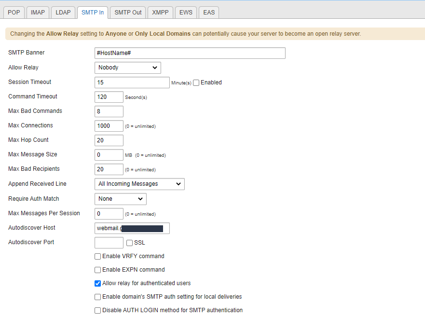Go to the SMTP Out tab

[x=128, y=12]
